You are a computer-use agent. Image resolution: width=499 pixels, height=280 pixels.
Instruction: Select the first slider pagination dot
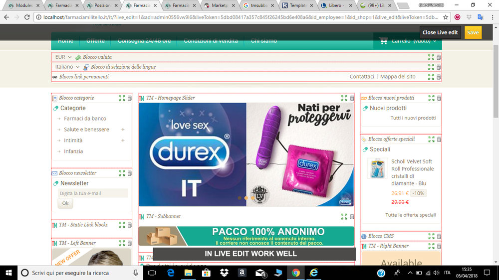click(x=240, y=198)
